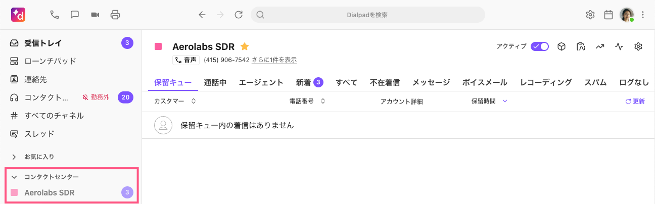Switch to ログなし tab
This screenshot has height=204, width=655.
click(x=634, y=82)
